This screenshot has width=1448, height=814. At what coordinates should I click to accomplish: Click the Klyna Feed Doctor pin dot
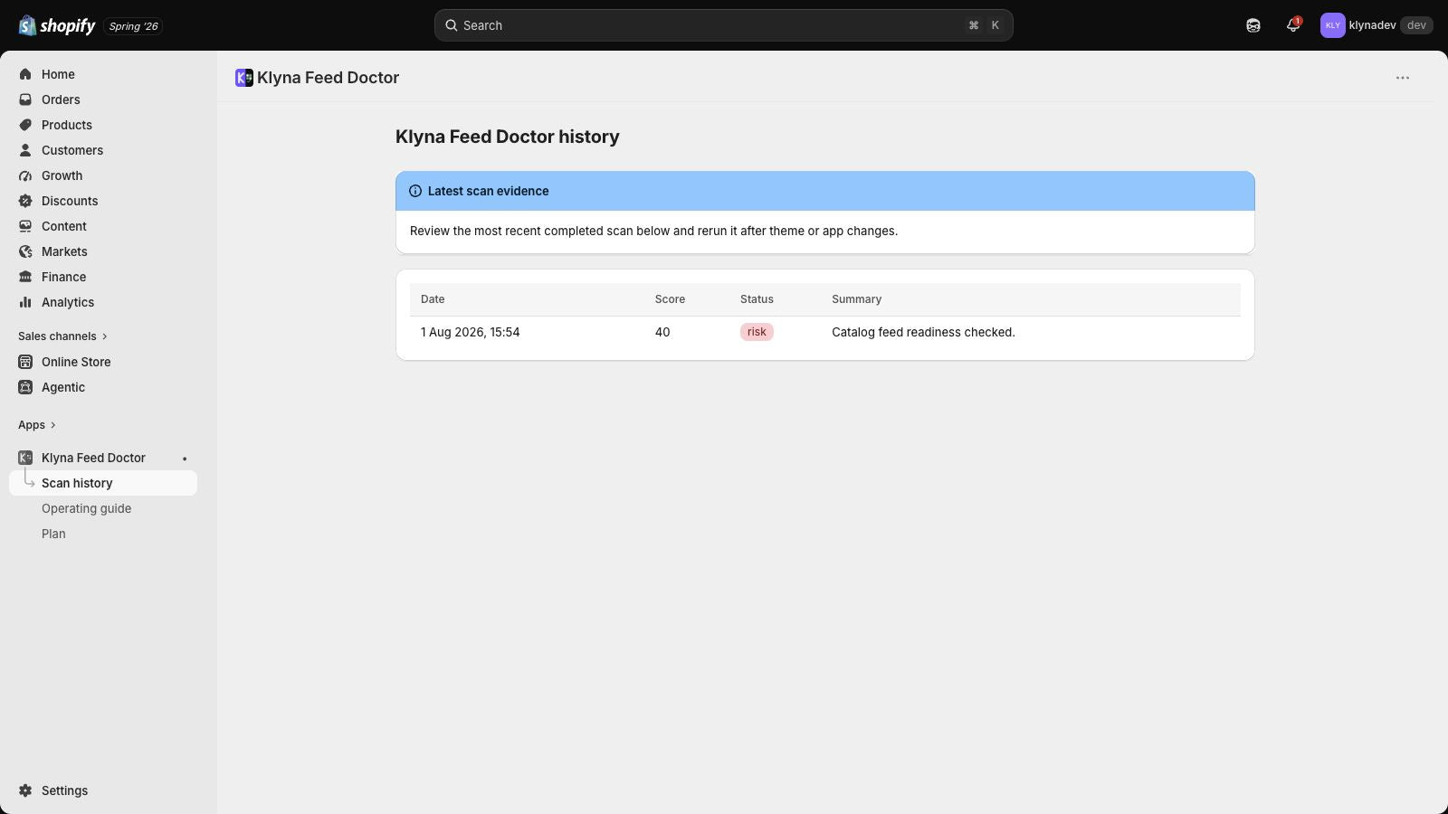tap(185, 459)
